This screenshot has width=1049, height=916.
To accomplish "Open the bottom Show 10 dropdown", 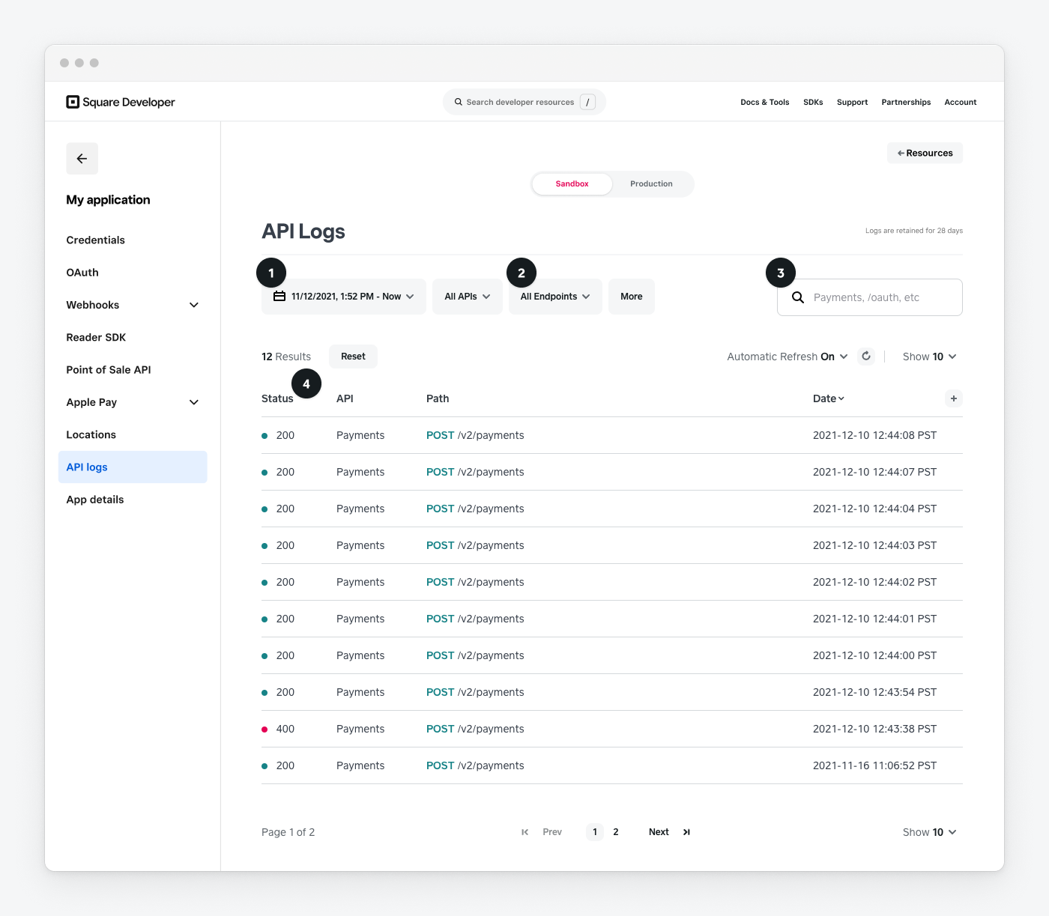I will 930,832.
